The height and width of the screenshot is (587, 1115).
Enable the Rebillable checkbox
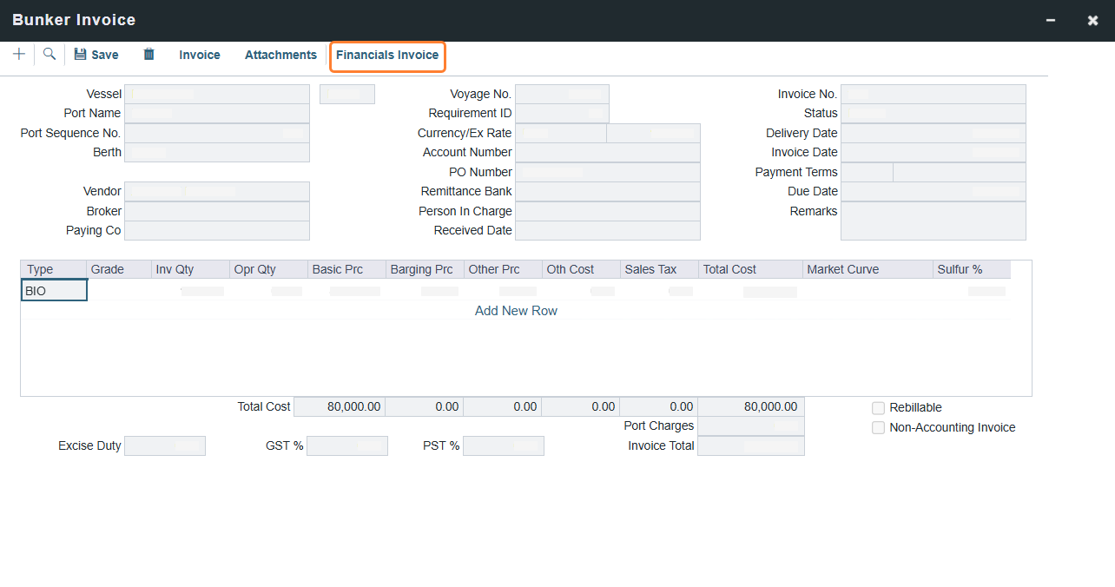(x=878, y=407)
